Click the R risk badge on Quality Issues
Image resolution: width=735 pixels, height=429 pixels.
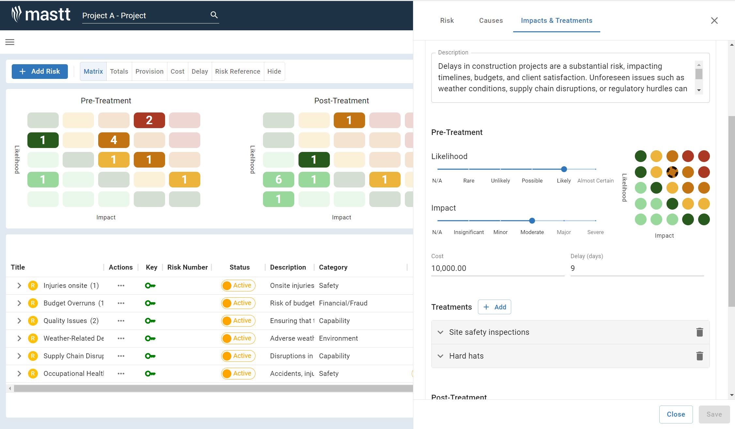(33, 320)
